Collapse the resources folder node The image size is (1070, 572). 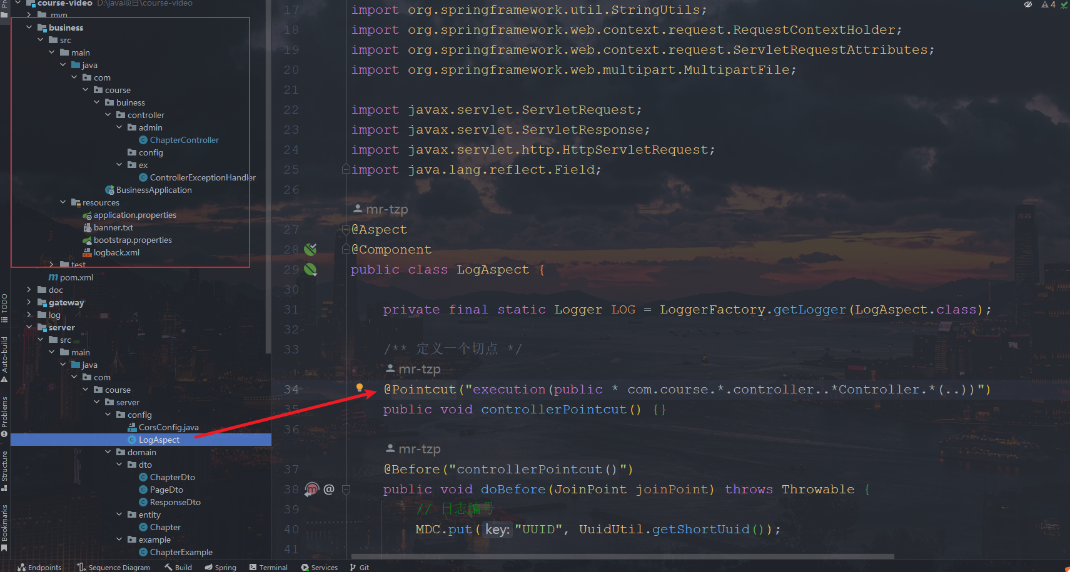[x=63, y=202]
